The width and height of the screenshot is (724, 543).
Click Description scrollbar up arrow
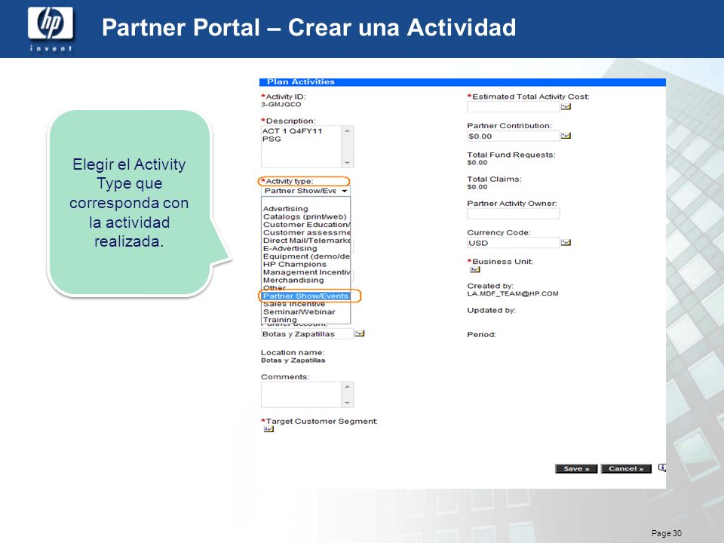[347, 130]
